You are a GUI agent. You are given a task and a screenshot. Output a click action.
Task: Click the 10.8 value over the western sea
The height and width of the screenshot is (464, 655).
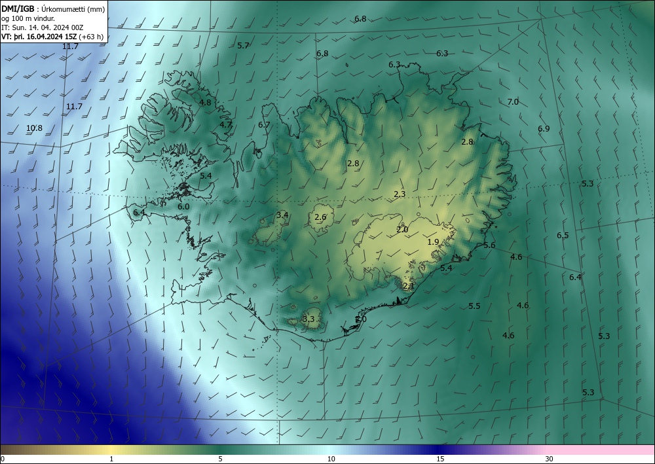click(x=34, y=128)
